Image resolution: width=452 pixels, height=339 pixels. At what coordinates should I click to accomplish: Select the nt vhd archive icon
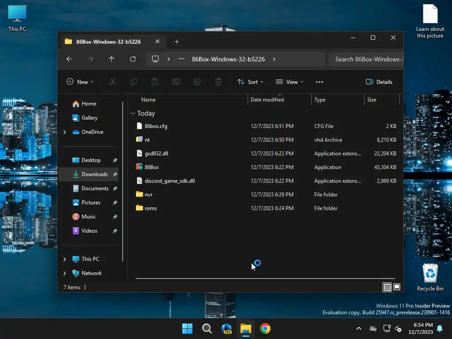[139, 139]
